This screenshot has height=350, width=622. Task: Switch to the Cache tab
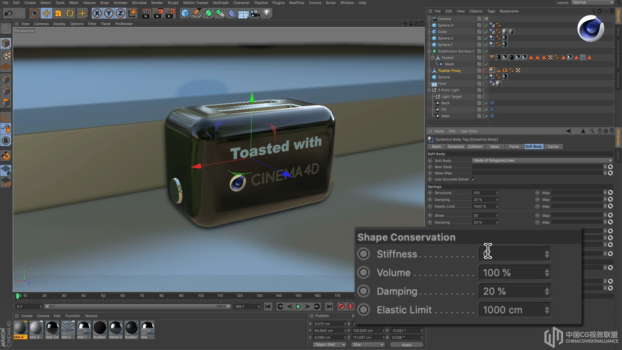[553, 146]
